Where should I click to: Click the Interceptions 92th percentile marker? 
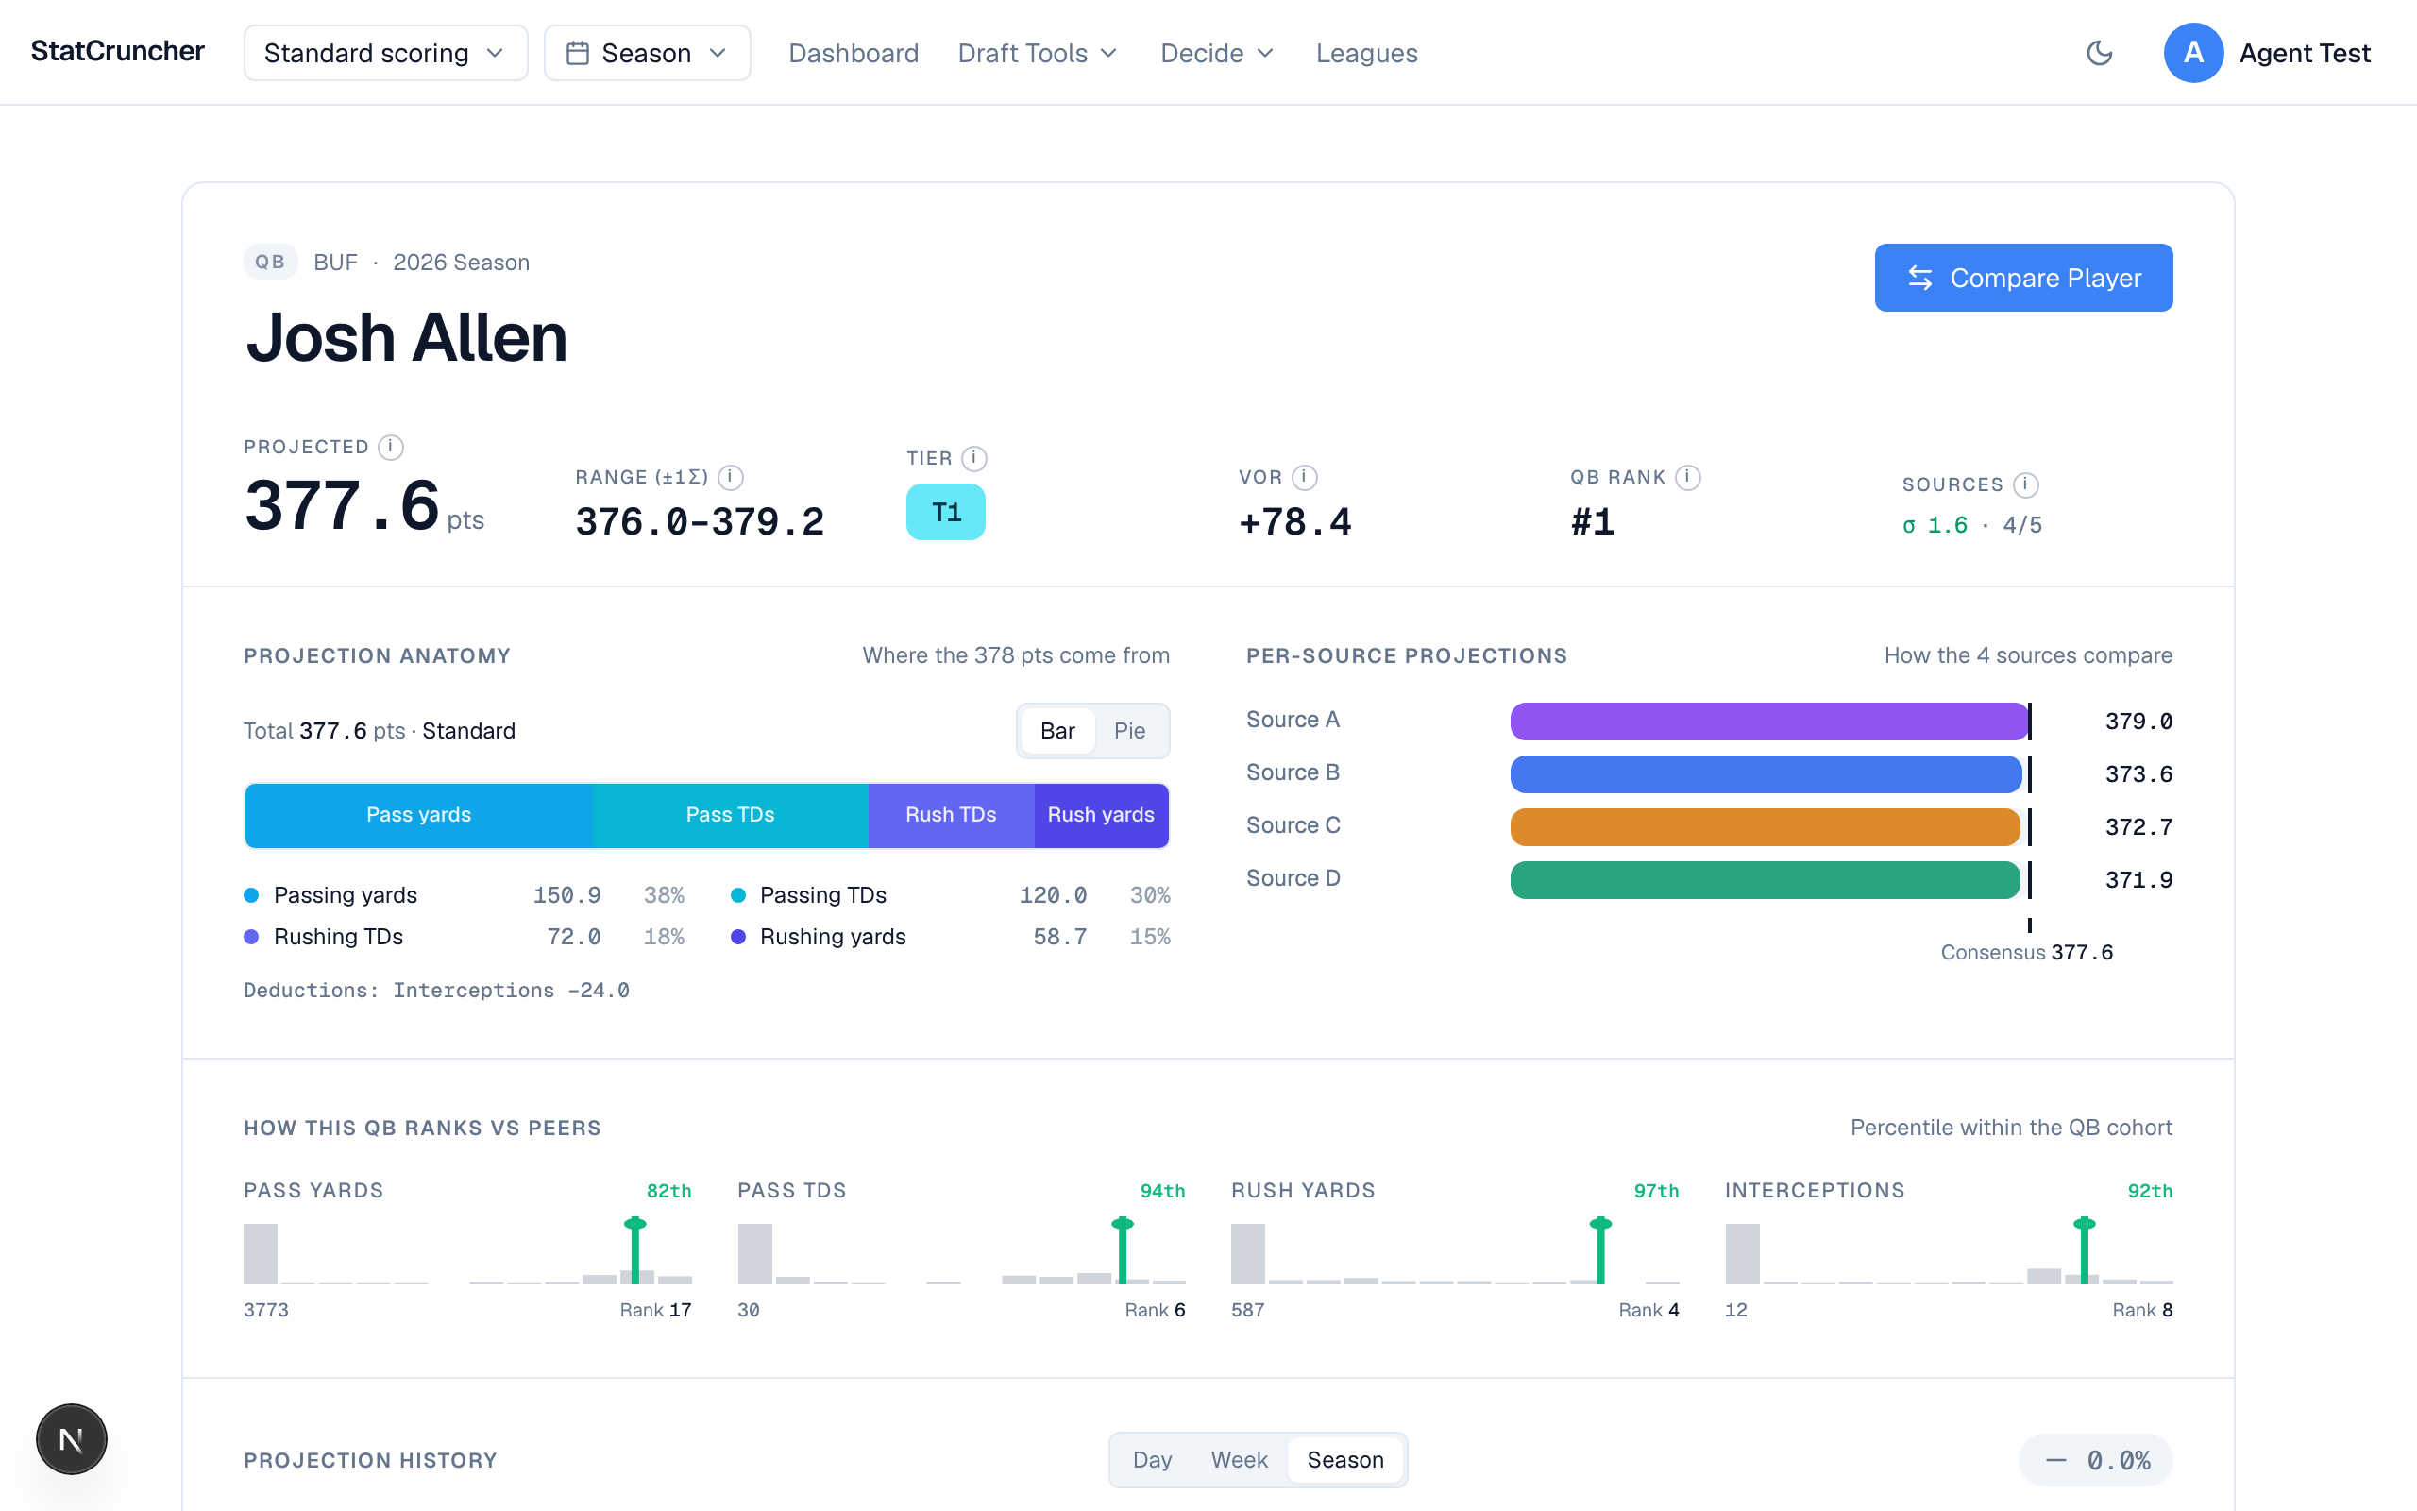pyautogui.click(x=2085, y=1251)
